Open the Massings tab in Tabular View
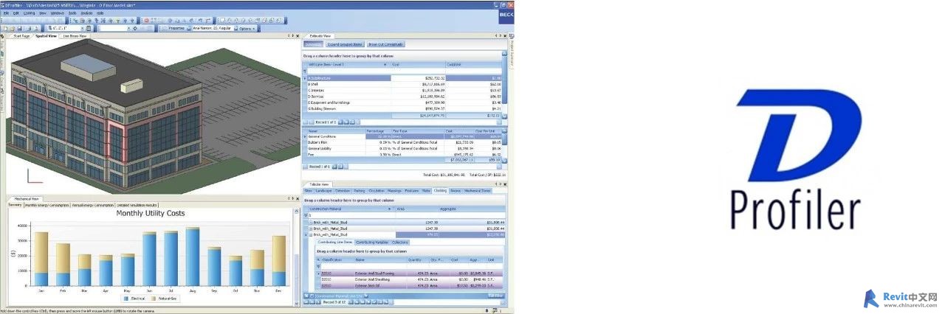Viewport: 945px width, 314px height. [x=394, y=191]
